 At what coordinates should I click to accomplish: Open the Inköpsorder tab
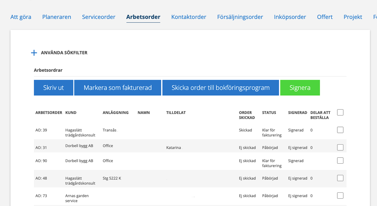(x=290, y=17)
